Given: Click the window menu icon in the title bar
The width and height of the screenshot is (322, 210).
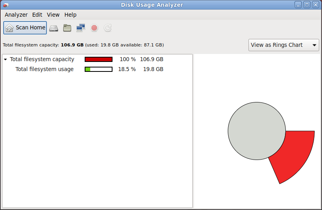Looking at the screenshot, I should point(6,5).
